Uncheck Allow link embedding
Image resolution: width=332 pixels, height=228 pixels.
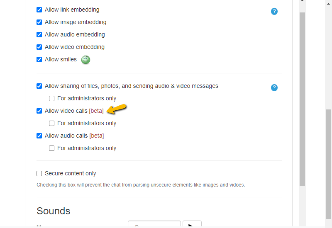click(x=39, y=10)
